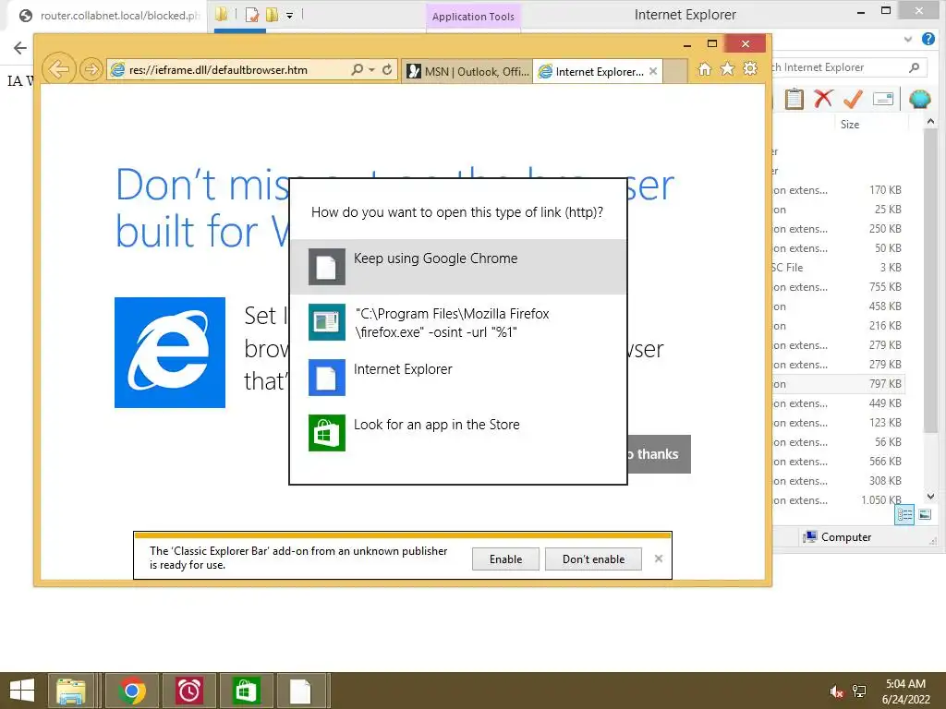Viewport: 946px width, 709px height.
Task: Switch to the MSN | Outlook tab
Action: 467,71
